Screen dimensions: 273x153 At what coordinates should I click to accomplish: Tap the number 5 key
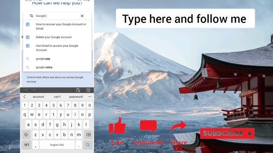point(54,105)
